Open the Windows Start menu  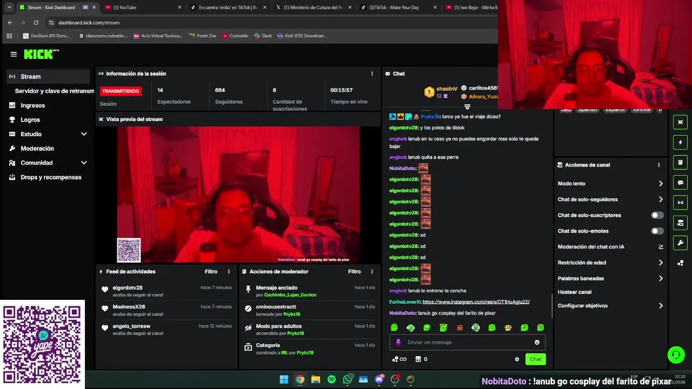click(284, 379)
